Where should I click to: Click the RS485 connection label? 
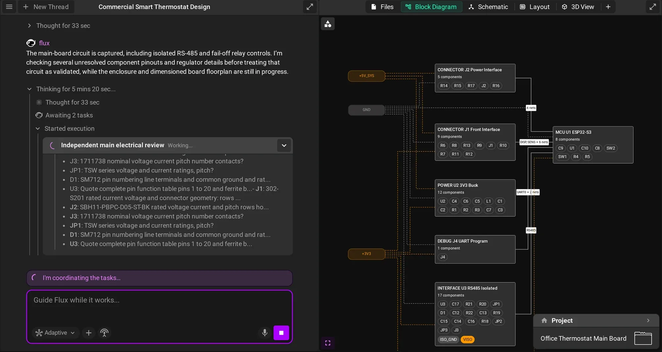(x=531, y=230)
